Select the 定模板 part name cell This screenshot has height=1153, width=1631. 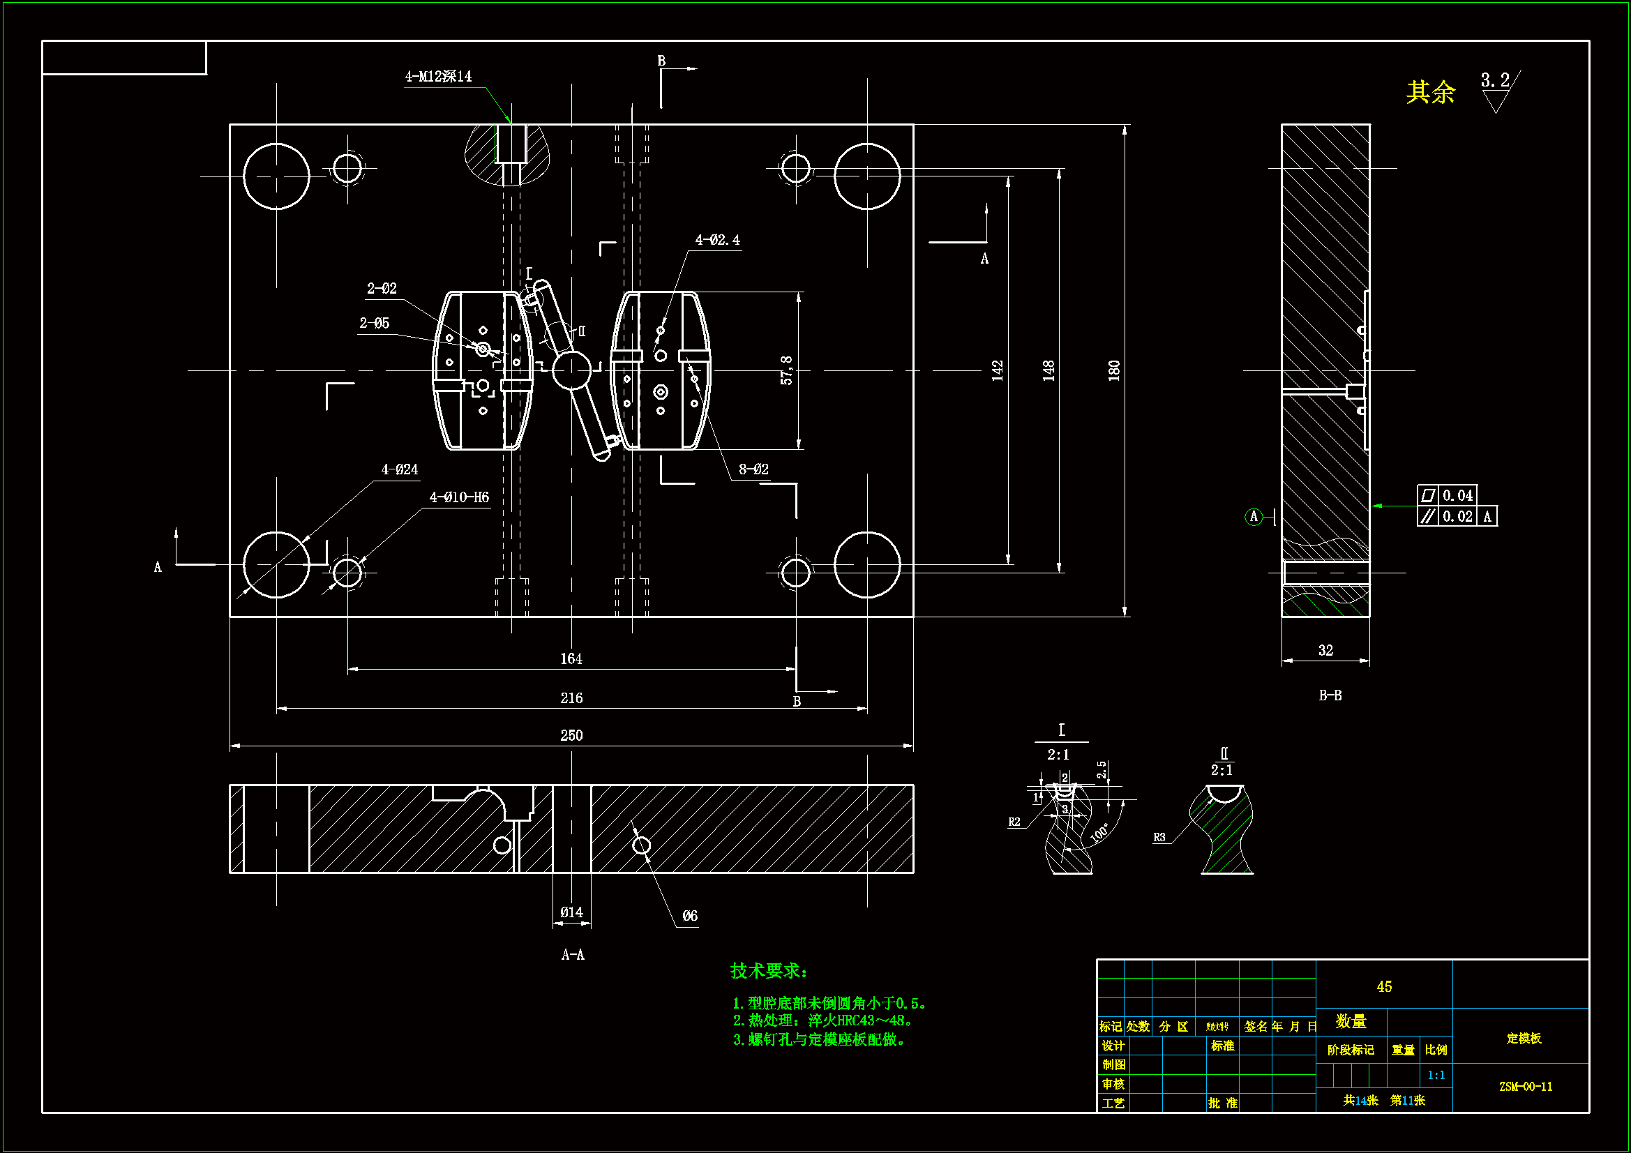[1524, 1039]
